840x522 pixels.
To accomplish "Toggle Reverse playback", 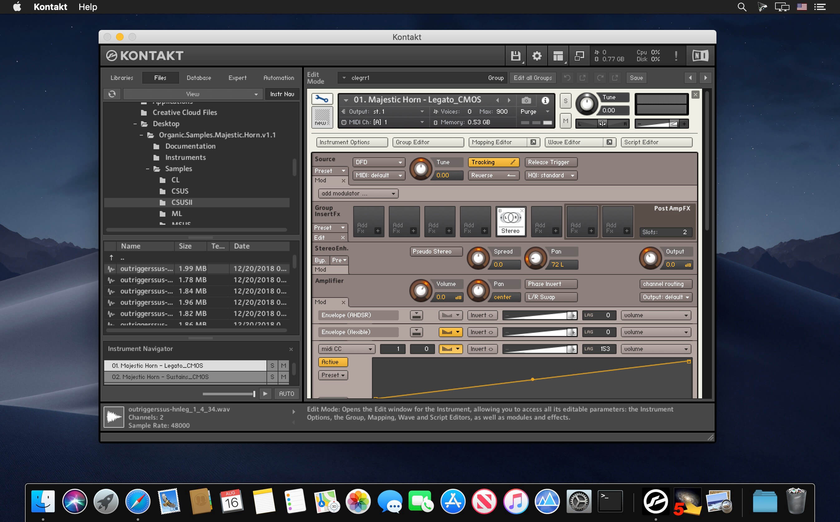I will click(494, 175).
